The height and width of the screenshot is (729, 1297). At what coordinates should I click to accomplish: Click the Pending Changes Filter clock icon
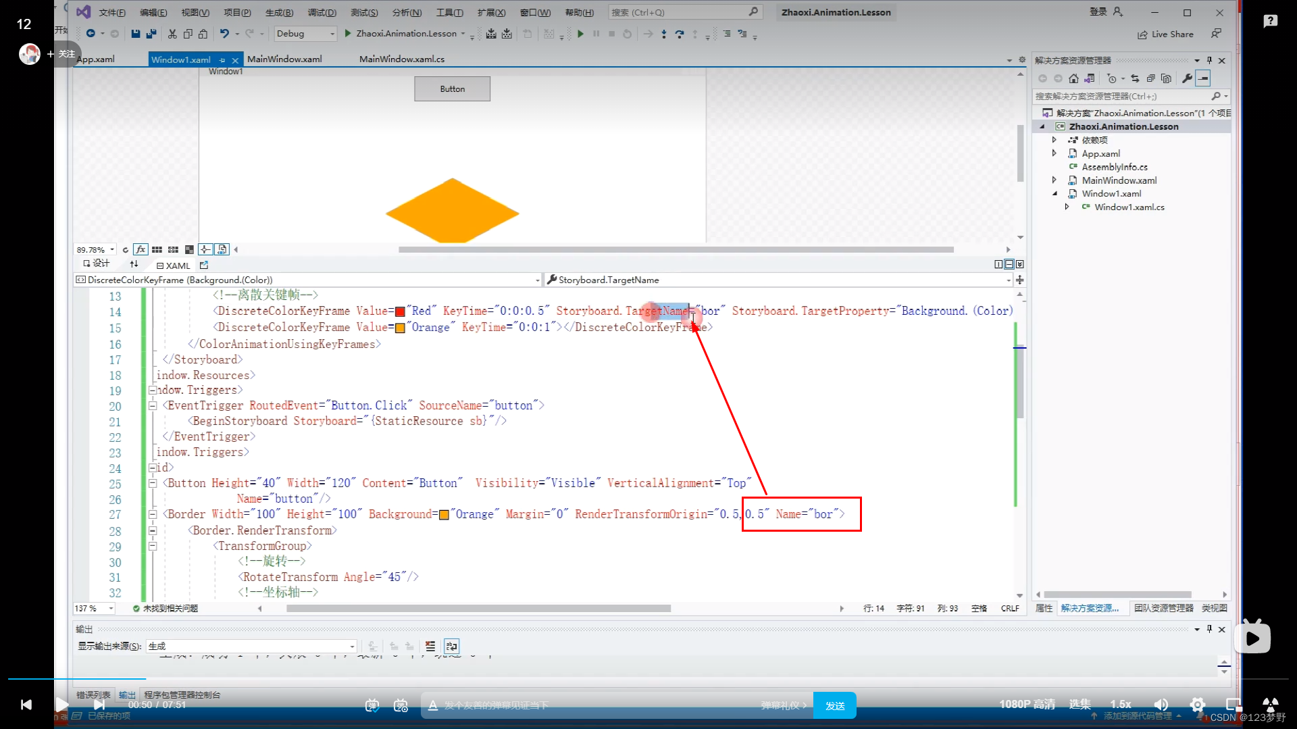coord(1112,78)
